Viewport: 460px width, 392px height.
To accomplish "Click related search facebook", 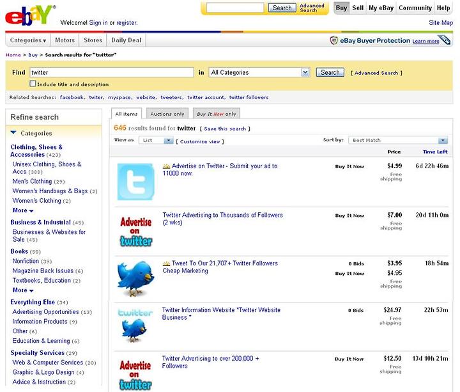I will (x=72, y=97).
